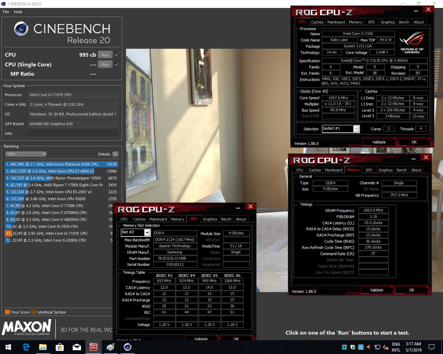Click Validate in top CPU-Z window
The image size is (443, 354).
[379, 142]
